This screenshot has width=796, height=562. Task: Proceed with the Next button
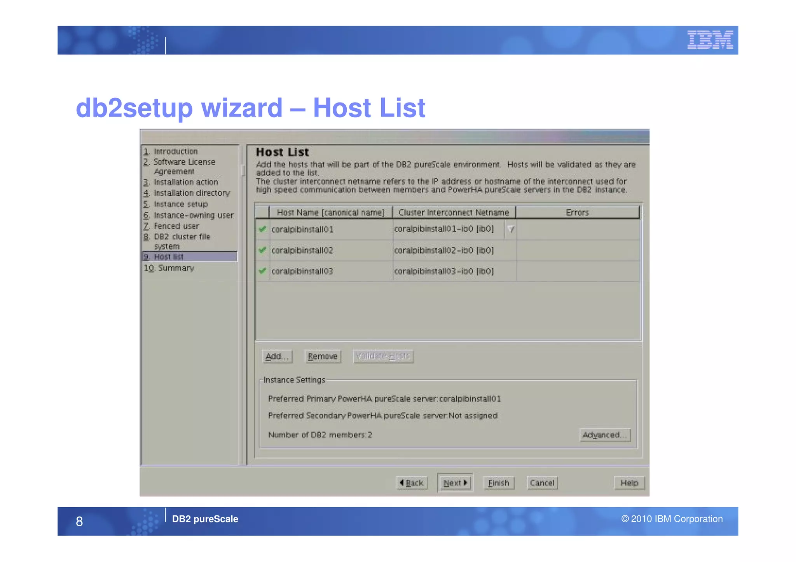(x=455, y=483)
